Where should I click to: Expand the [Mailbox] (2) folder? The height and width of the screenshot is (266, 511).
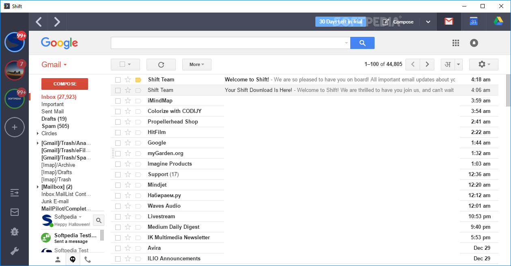click(38, 187)
